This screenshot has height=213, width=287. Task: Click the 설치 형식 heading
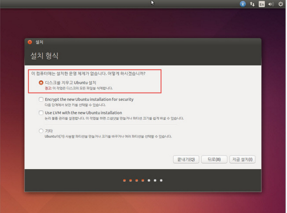44,56
